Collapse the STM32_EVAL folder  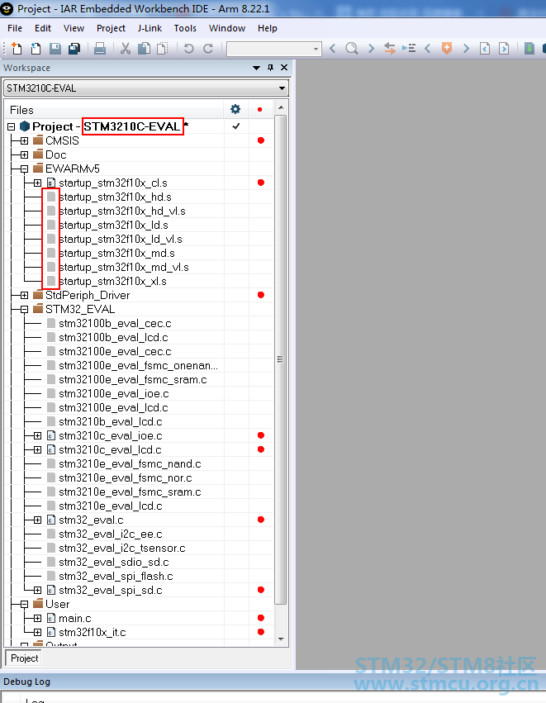pos(24,309)
